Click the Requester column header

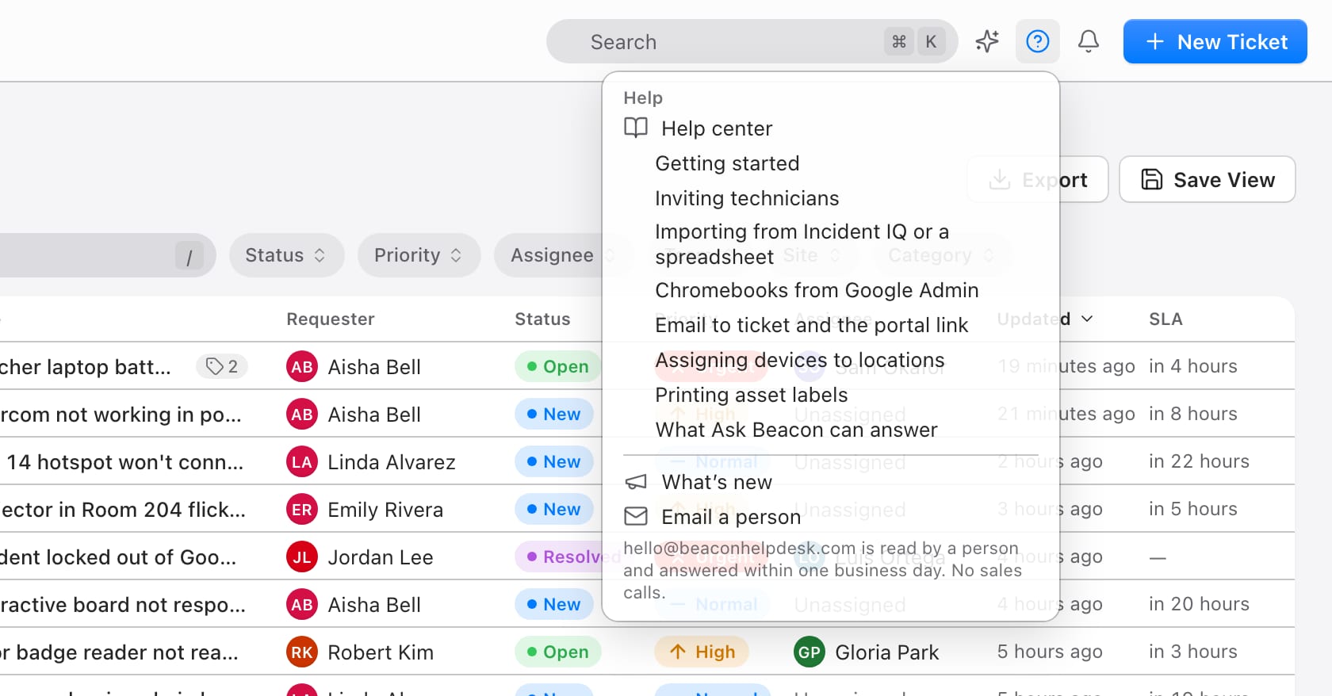tap(330, 319)
